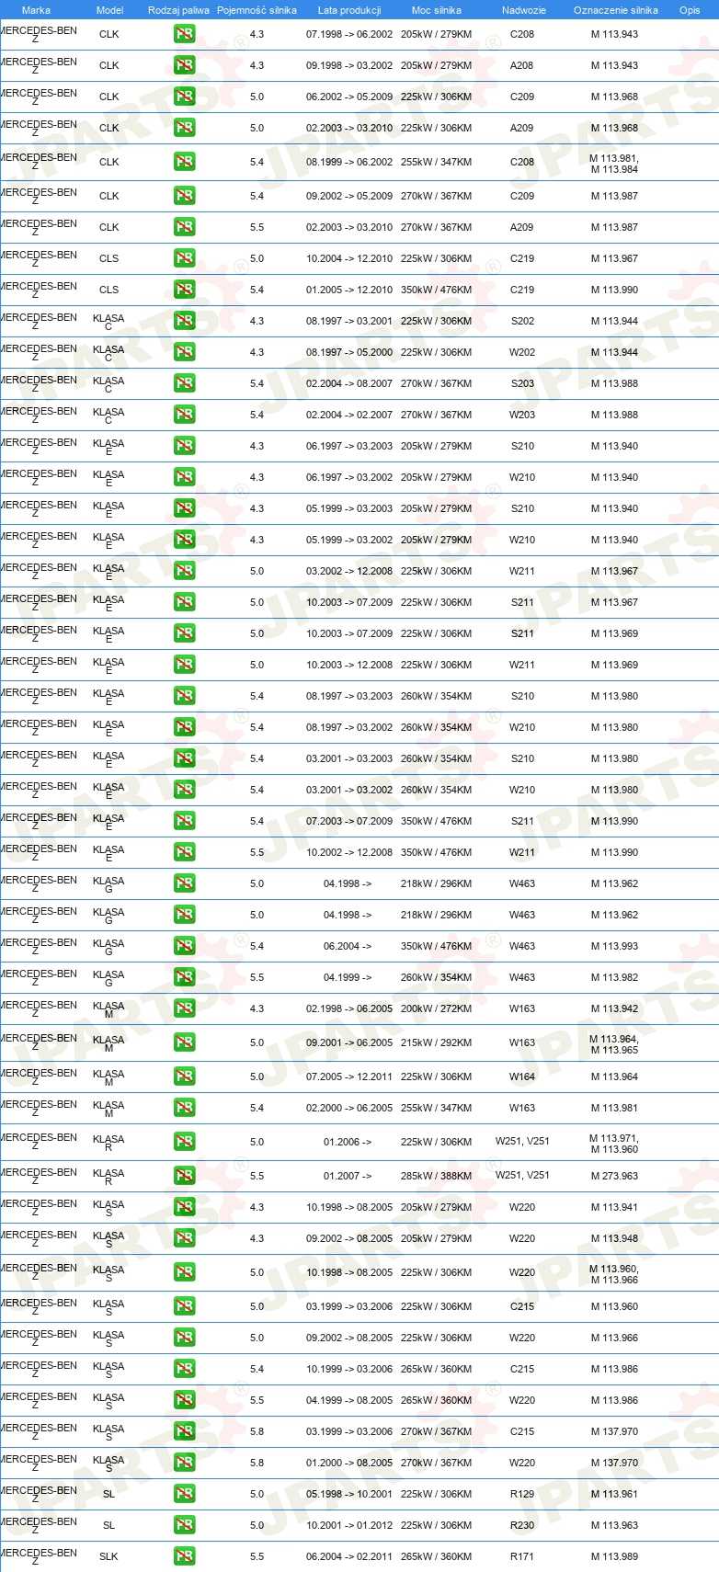This screenshot has width=719, height=1572.
Task: Click petrol icon in KLASA S 5.4 C215 row
Action: coord(184,1369)
